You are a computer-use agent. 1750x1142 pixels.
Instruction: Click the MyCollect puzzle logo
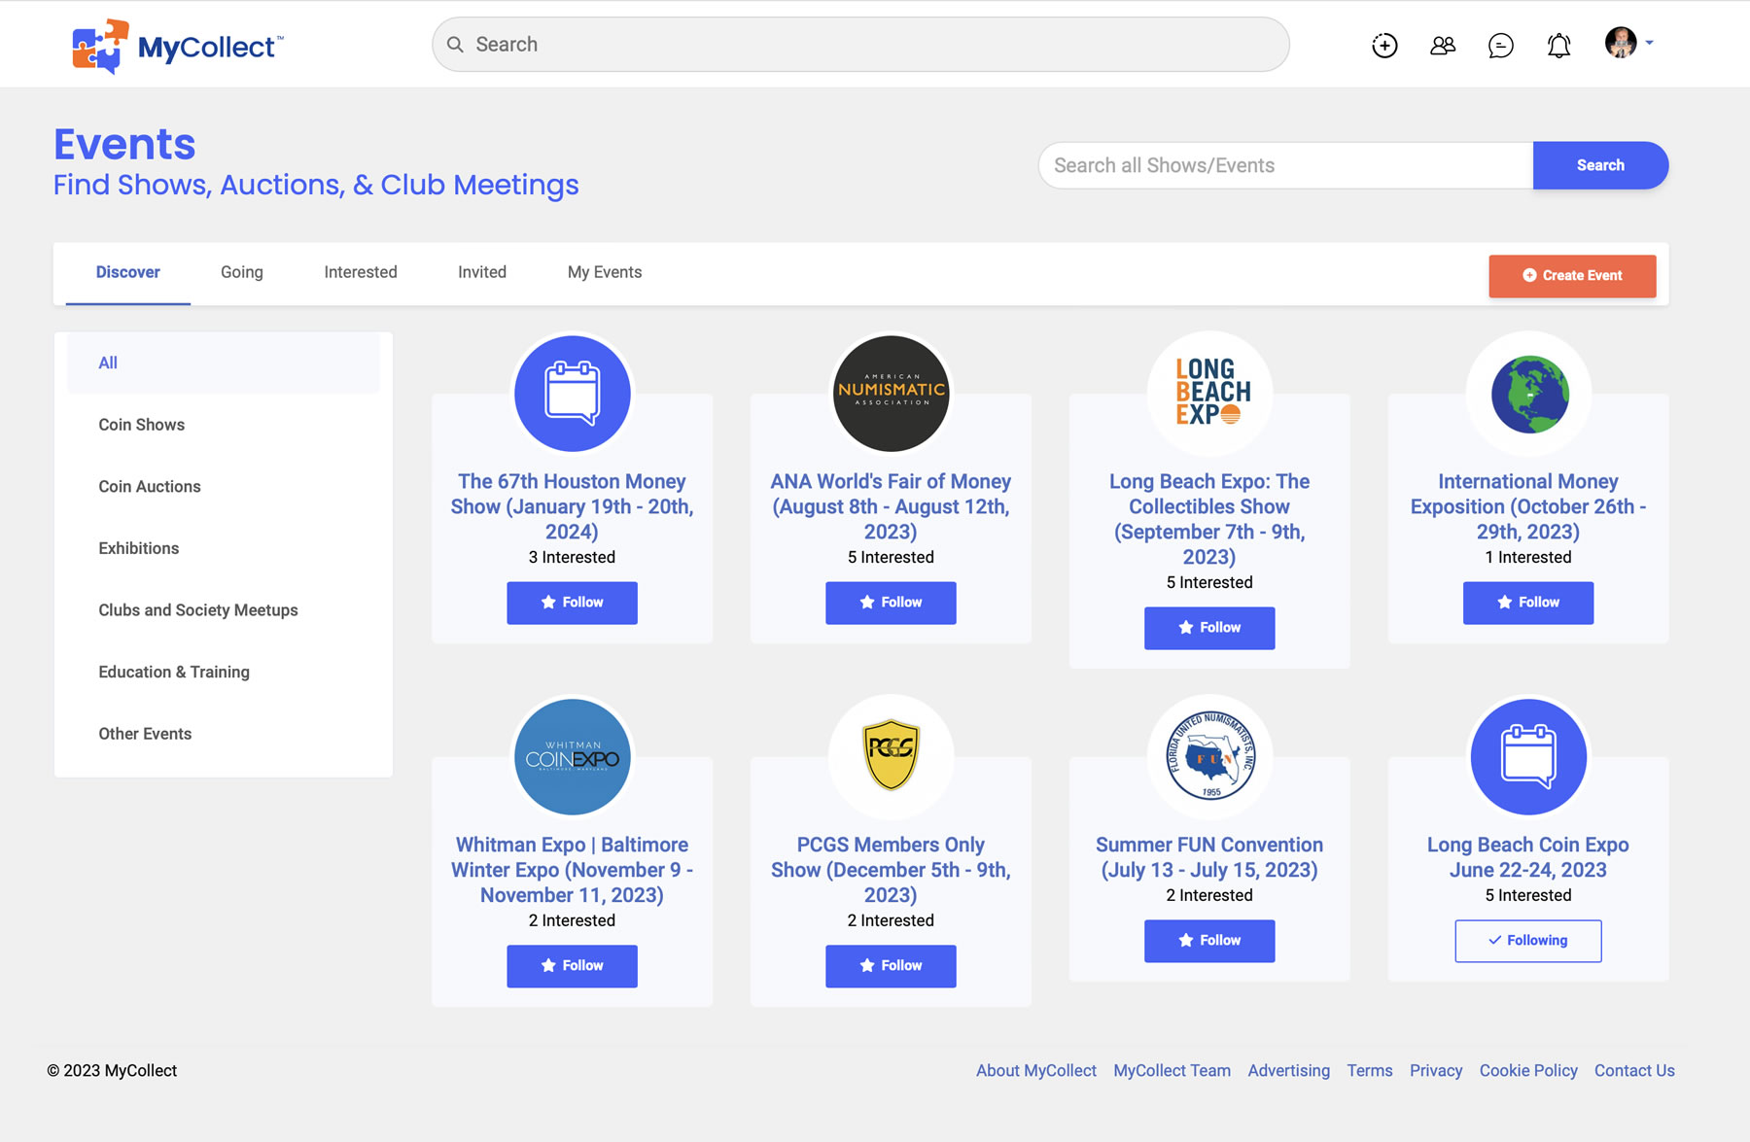100,46
